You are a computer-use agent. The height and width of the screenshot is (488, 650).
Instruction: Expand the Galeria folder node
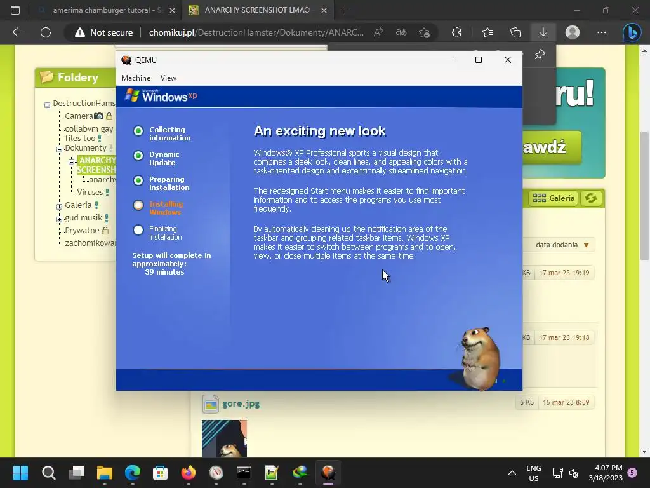[59, 207]
